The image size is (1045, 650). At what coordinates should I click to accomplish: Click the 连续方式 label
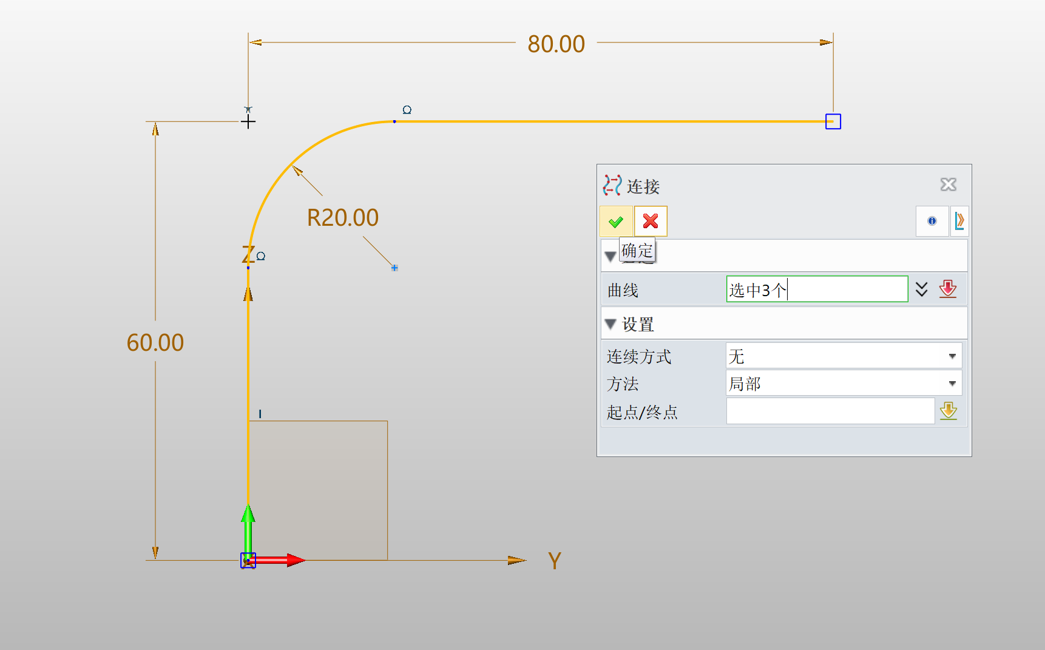[x=639, y=356]
